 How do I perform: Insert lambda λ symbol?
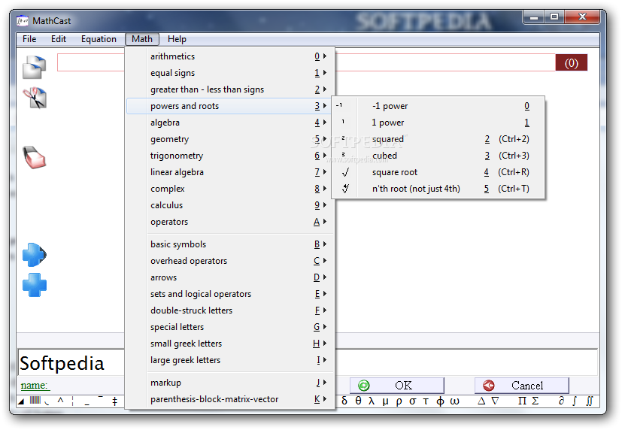[x=372, y=401]
